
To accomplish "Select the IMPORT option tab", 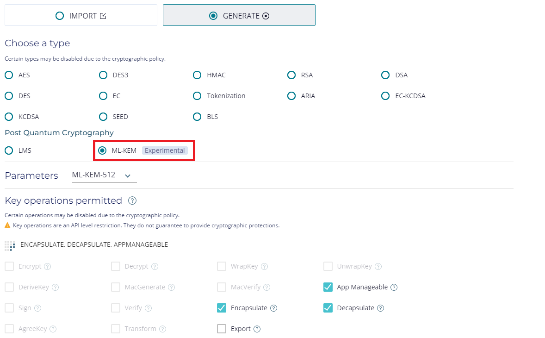I will tap(81, 15).
